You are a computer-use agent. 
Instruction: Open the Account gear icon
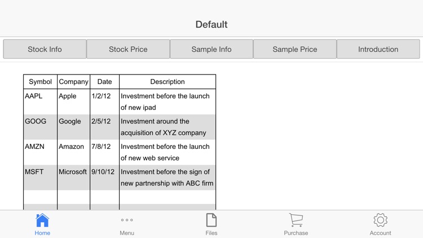(380, 220)
